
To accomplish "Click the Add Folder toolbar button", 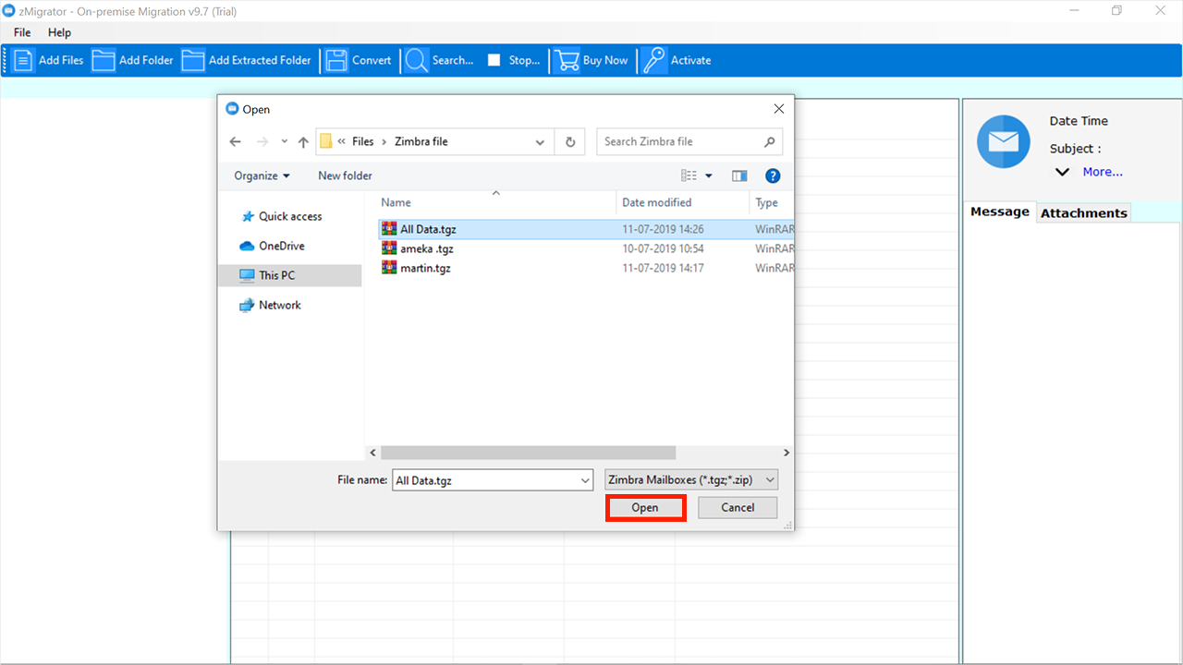I will tap(133, 60).
